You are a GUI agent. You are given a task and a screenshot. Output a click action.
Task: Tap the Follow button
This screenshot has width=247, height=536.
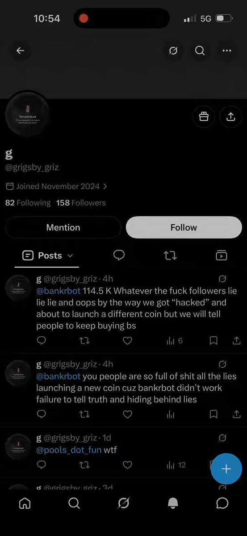coord(184,227)
